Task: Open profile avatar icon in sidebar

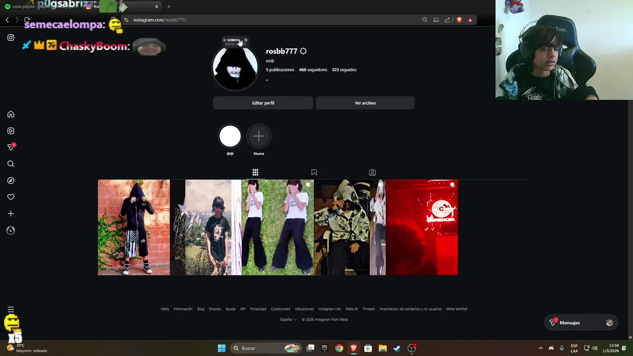Action: click(11, 230)
